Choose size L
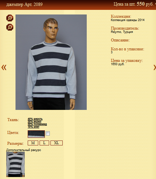 point(44,143)
